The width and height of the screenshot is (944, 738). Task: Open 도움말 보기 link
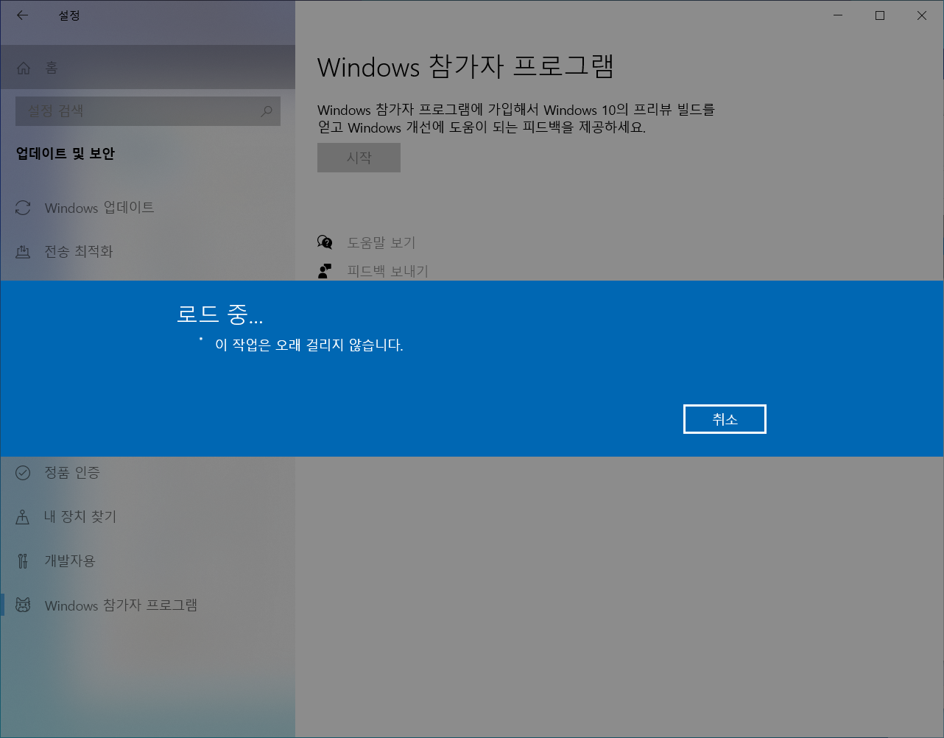[381, 242]
